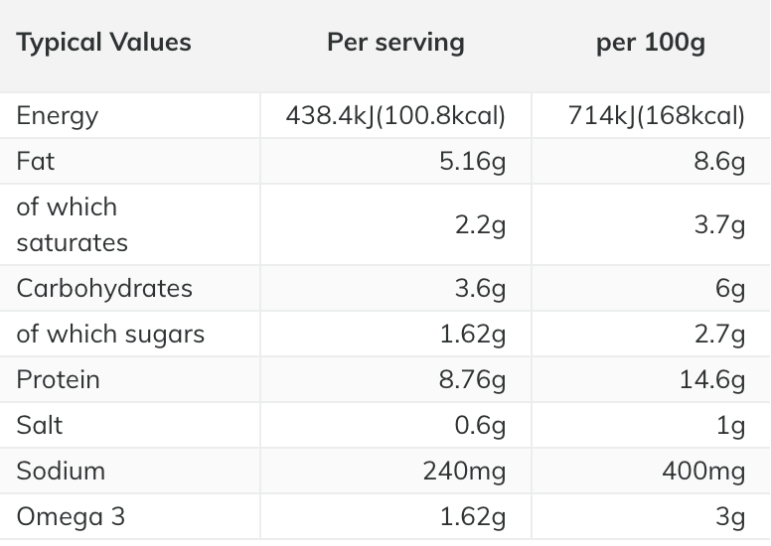The image size is (771, 546).
Task: Select the Fat row label
Action: pos(36,161)
